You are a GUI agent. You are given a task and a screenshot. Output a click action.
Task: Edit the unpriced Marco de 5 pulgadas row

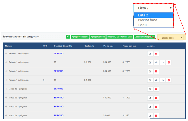point(150,89)
